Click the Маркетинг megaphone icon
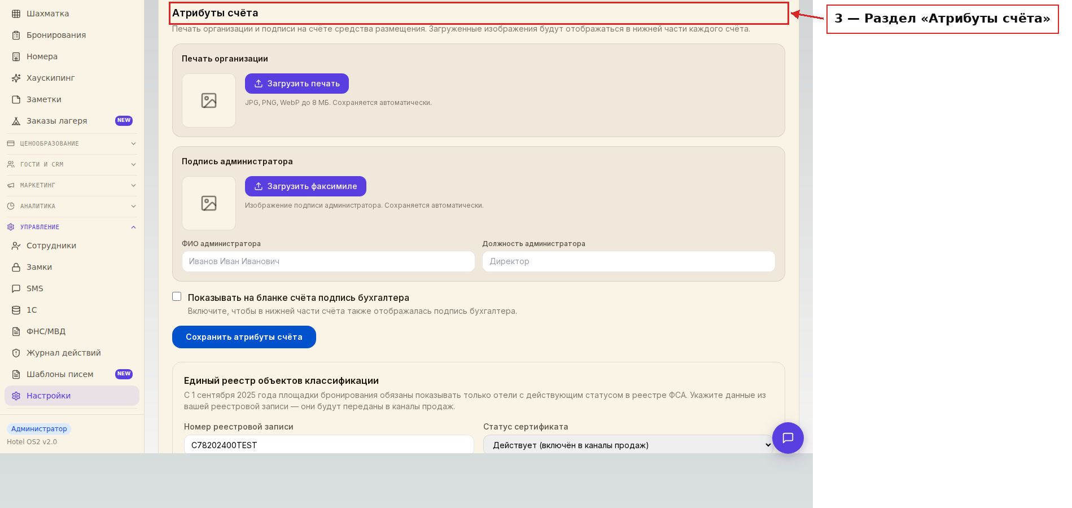 (x=11, y=185)
